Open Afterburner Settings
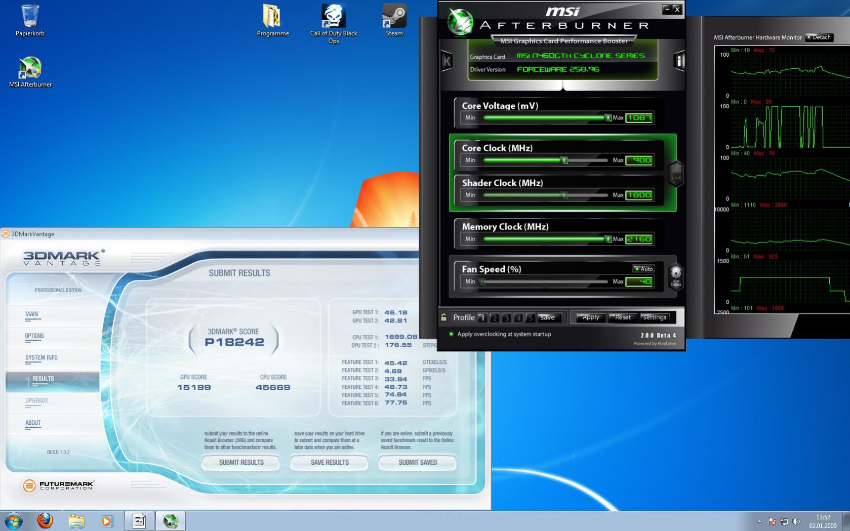The height and width of the screenshot is (531, 850). [654, 317]
